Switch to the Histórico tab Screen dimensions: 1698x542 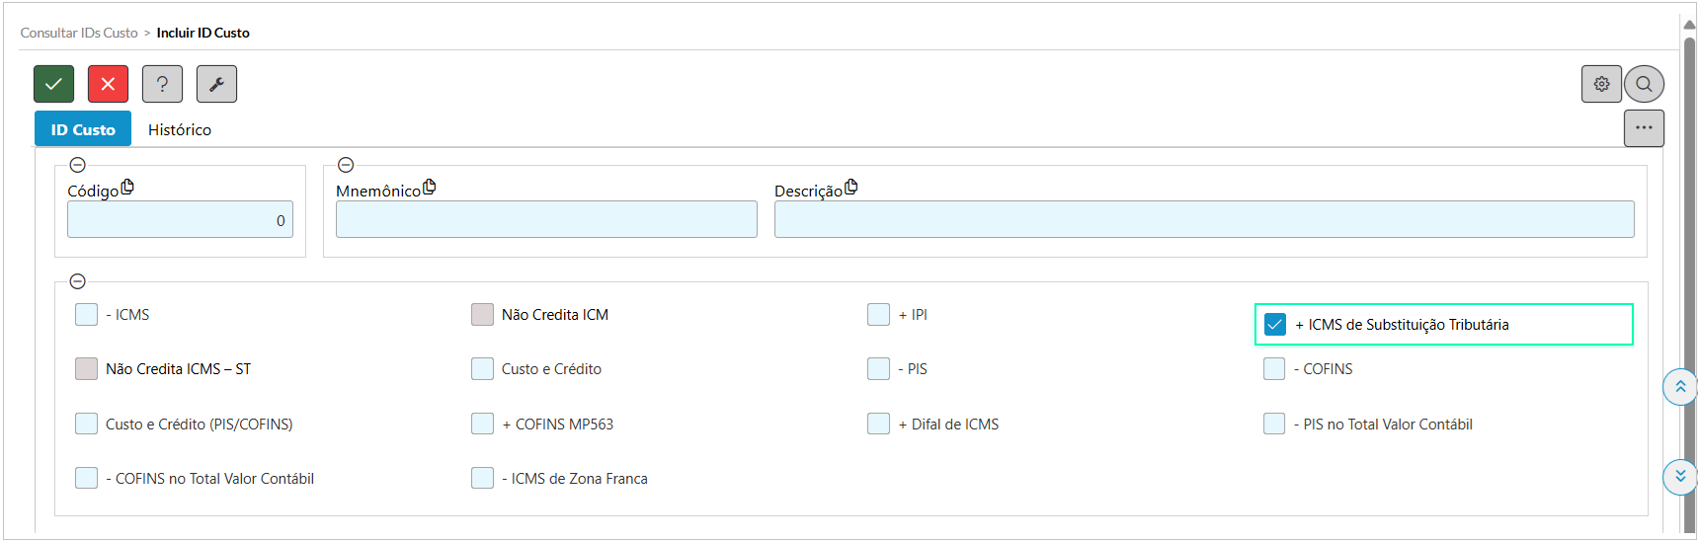(x=180, y=129)
